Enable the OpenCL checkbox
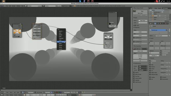 134,72
